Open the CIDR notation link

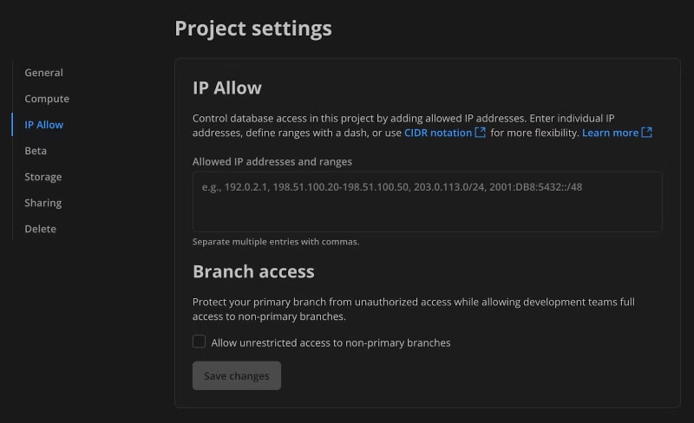click(438, 133)
